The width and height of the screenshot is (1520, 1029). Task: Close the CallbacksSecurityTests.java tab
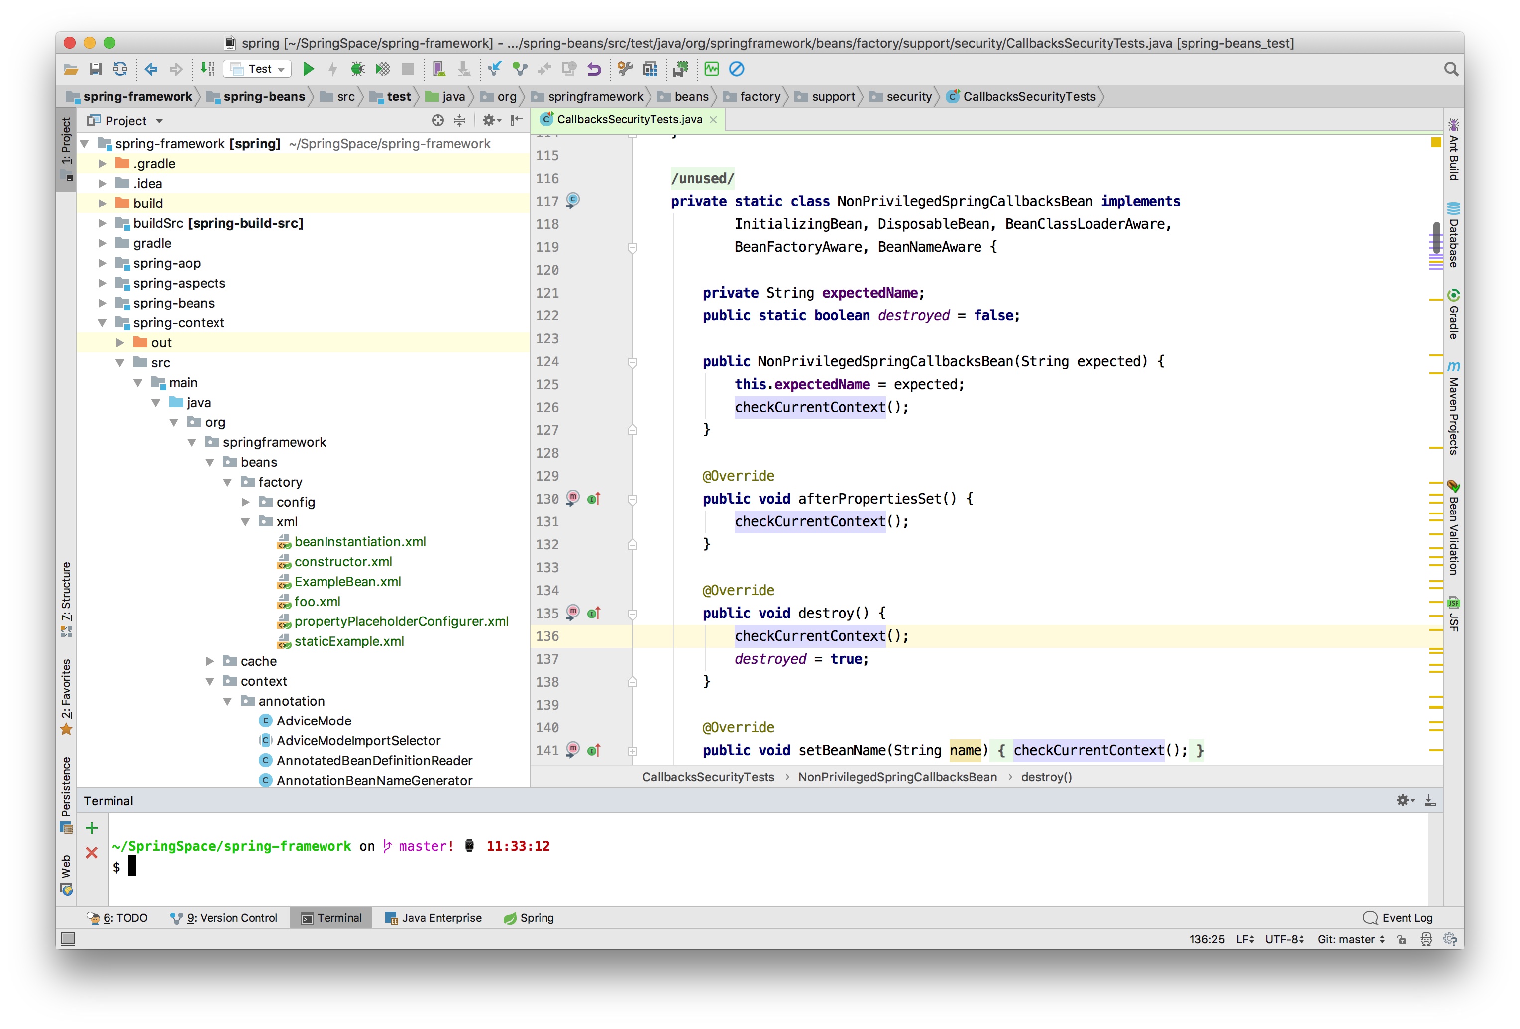714,119
